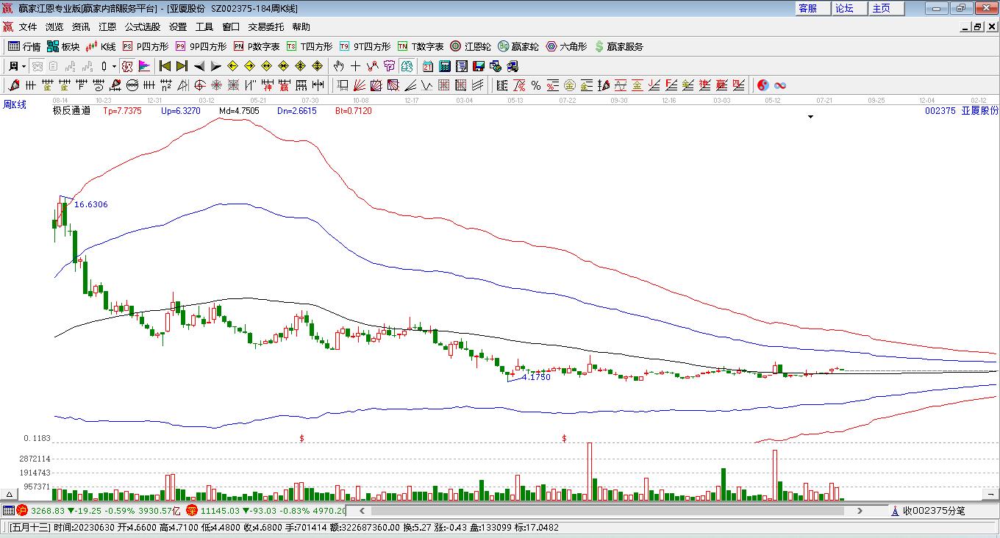1000x538 pixels.
Task: Open the 板块 sector view
Action: (x=63, y=46)
